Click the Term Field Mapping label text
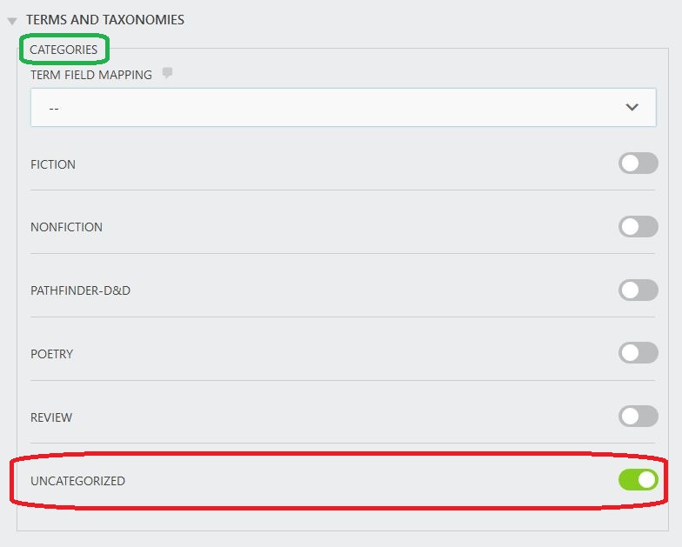682x547 pixels. (x=91, y=75)
